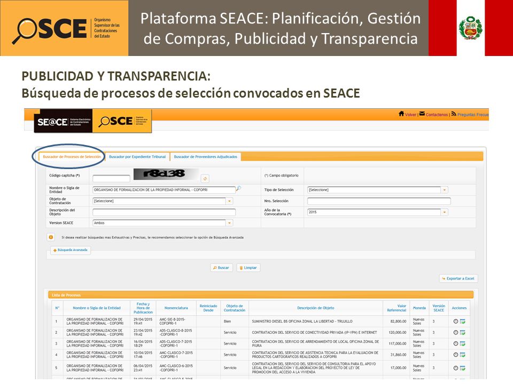Click the clock icon in row 2 actions
This screenshot has height=384, width=513.
click(x=455, y=332)
